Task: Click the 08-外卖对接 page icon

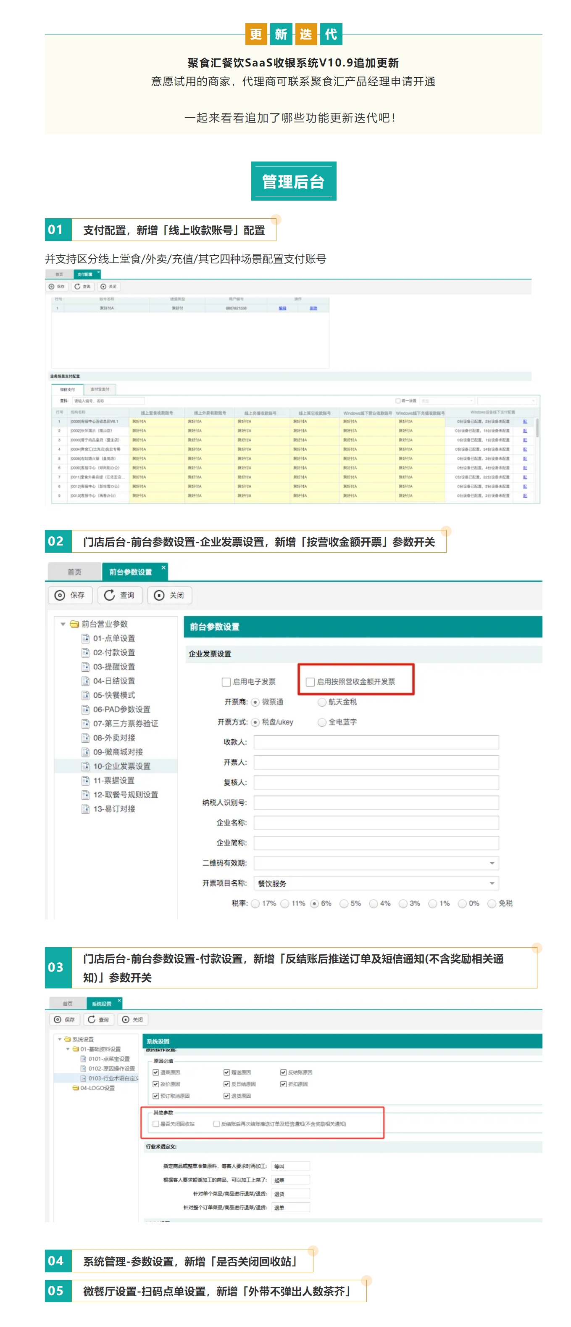Action: (85, 738)
